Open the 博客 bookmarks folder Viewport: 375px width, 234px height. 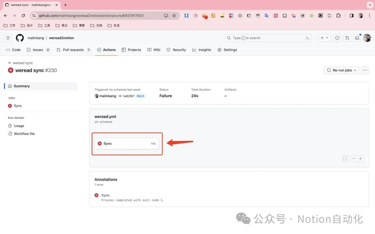tap(79, 25)
